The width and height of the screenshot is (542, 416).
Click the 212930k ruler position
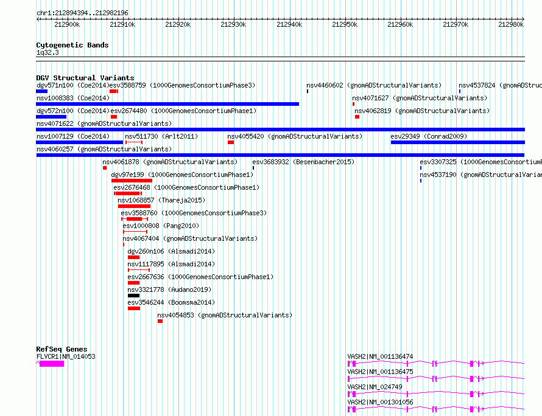(x=233, y=24)
